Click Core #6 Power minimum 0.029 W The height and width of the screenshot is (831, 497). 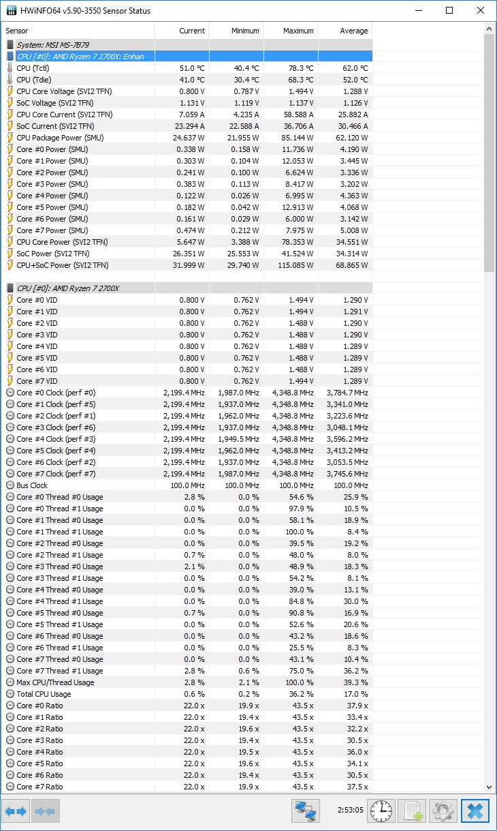click(246, 219)
